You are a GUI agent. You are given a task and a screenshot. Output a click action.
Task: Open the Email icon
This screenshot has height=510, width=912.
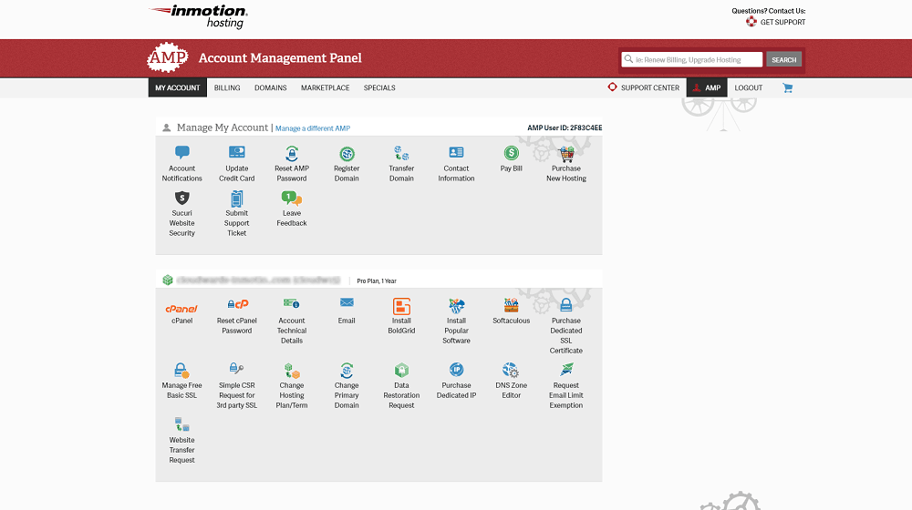[347, 302]
